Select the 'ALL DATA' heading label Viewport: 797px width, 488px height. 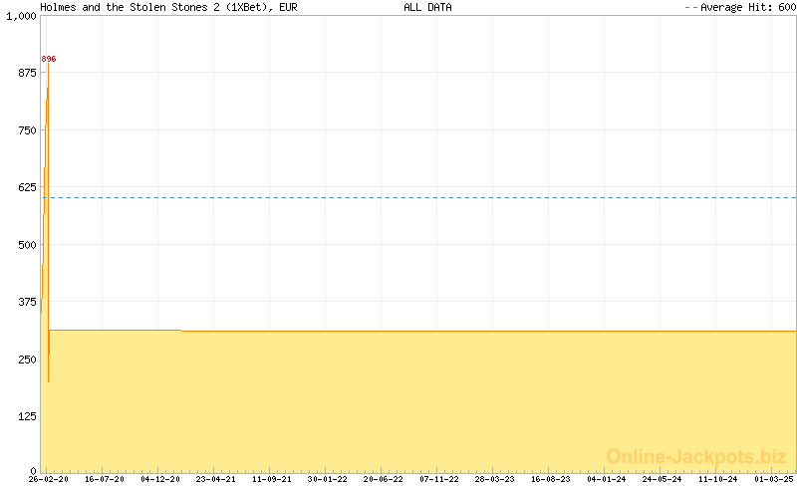pyautogui.click(x=427, y=7)
